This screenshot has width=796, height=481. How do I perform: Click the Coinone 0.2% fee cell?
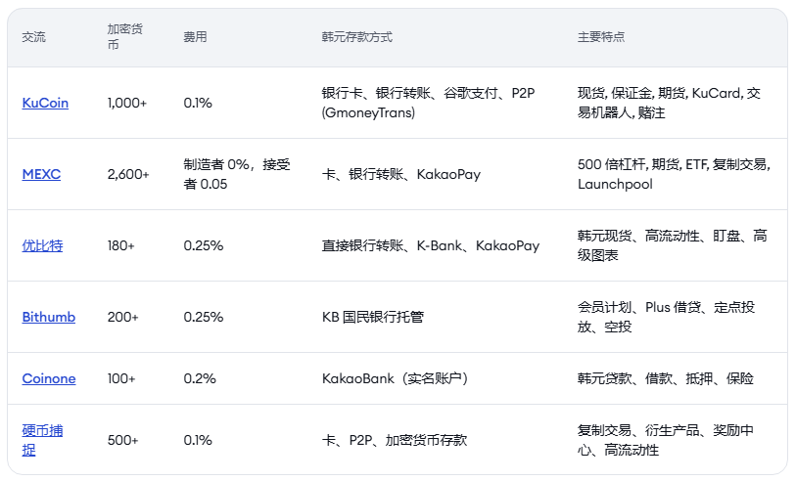tap(198, 378)
